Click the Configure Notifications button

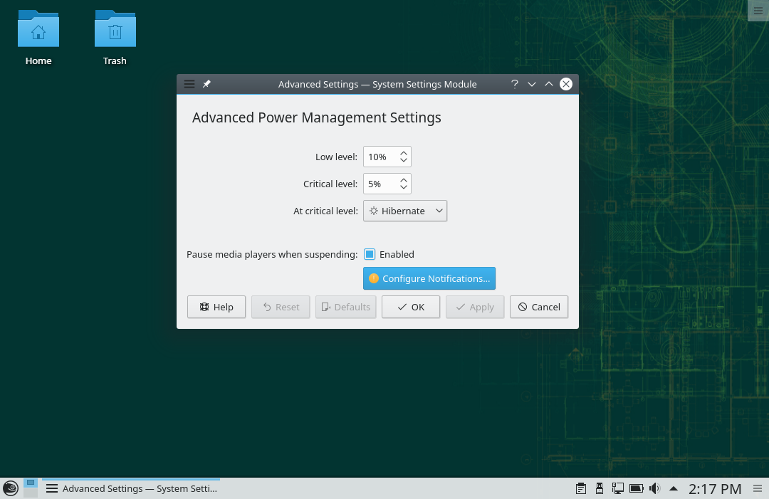pyautogui.click(x=429, y=278)
